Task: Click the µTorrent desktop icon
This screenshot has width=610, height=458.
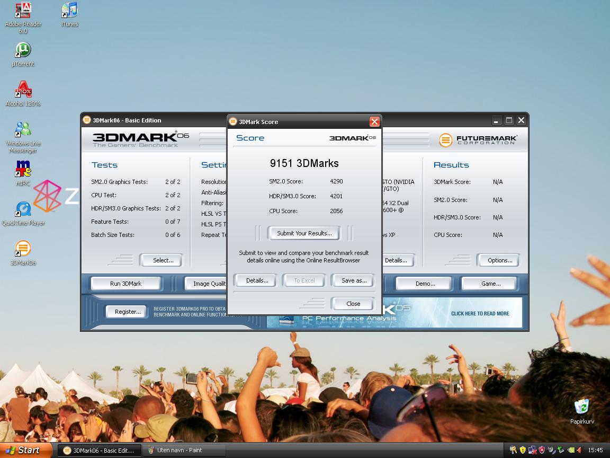Action: pyautogui.click(x=23, y=54)
